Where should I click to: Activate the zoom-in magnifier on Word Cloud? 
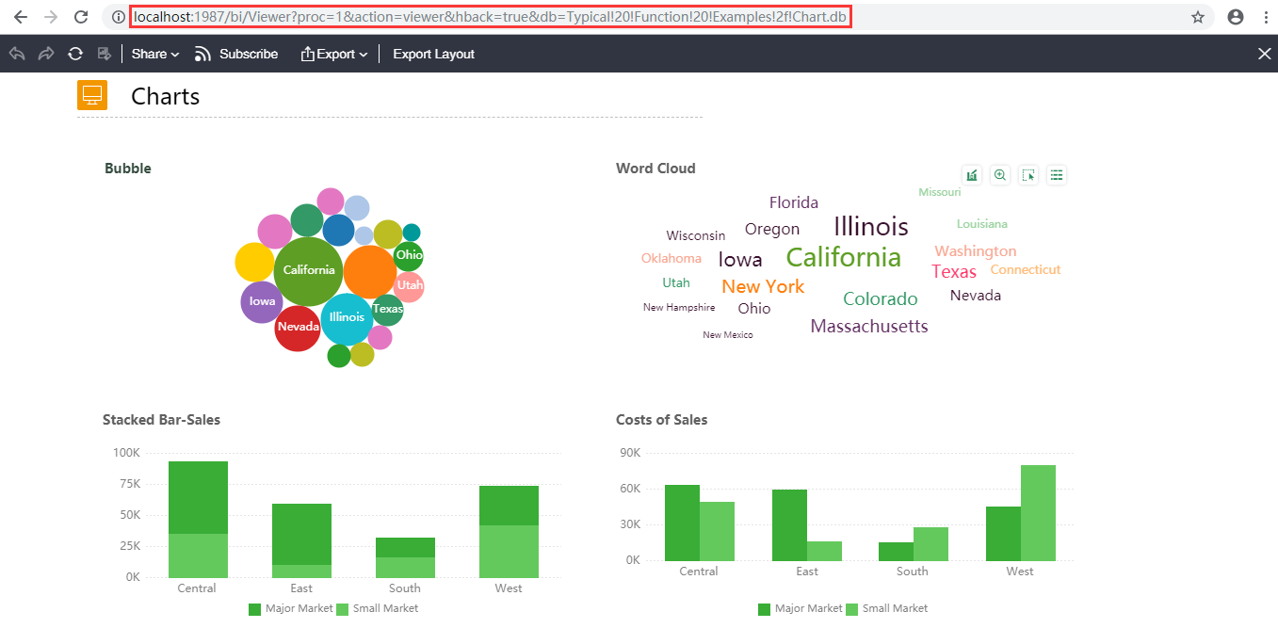pos(1000,175)
